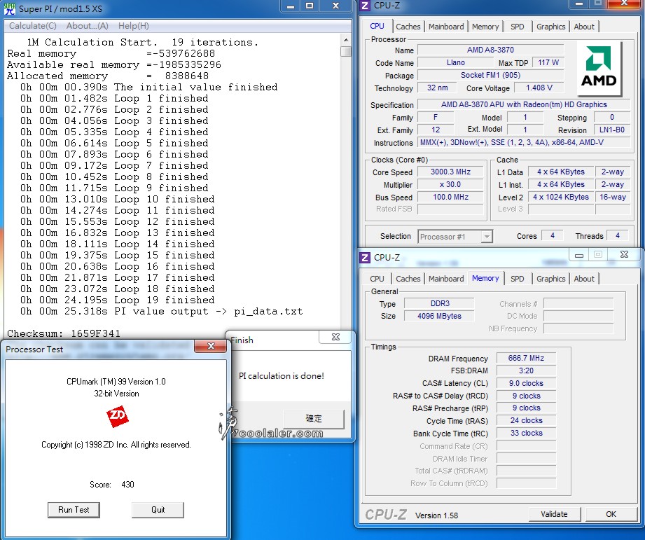Screen dimensions: 645x540
Task: Click the Score 430 value
Action: pos(127,485)
